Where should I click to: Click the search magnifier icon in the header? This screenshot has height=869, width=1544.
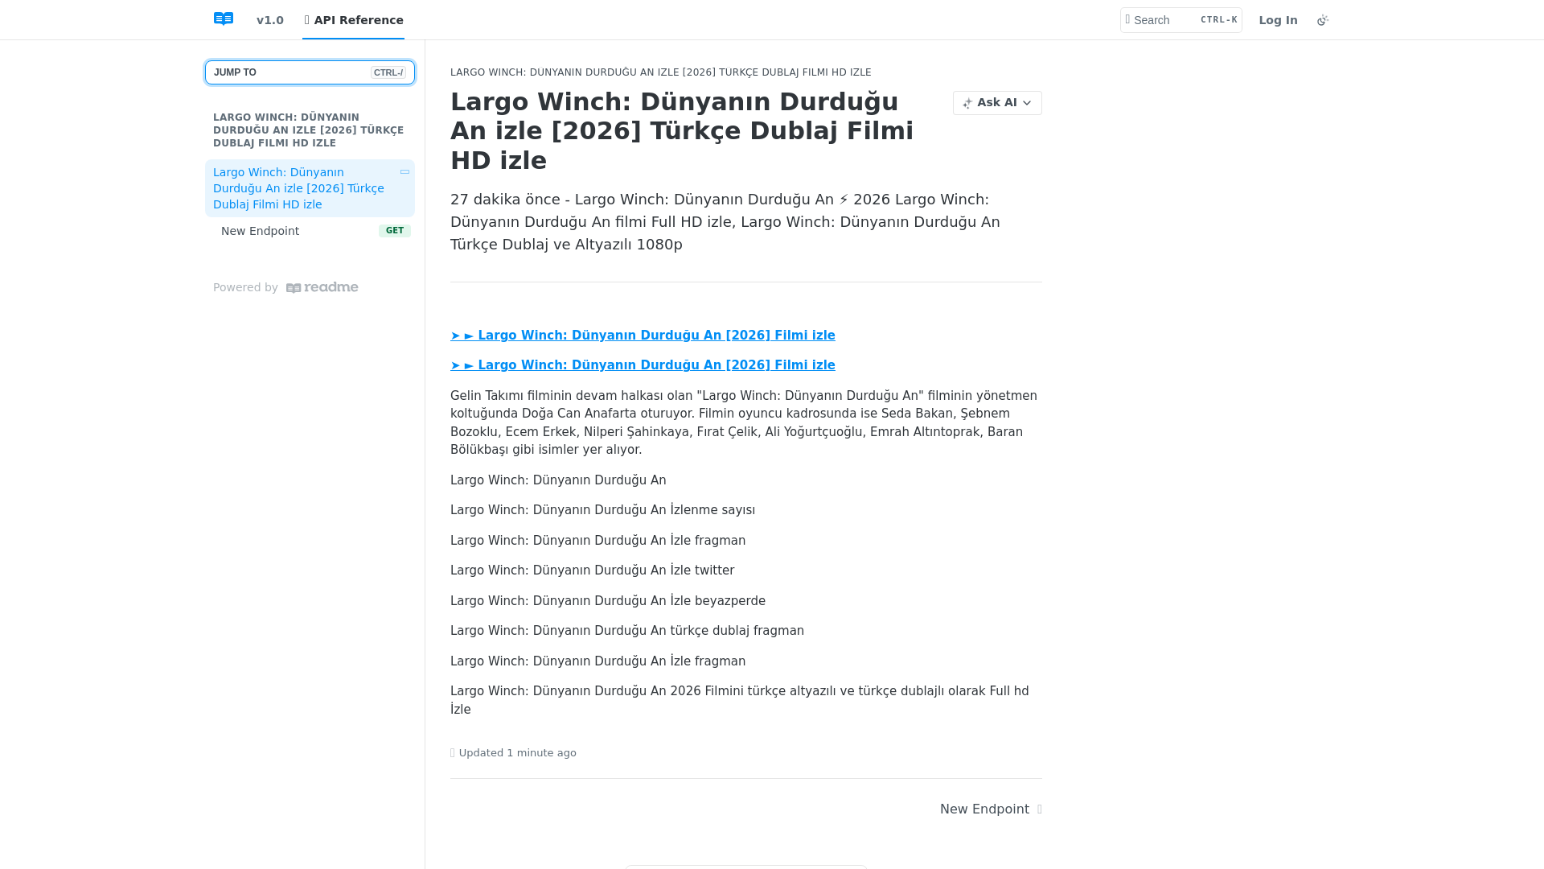click(1127, 20)
